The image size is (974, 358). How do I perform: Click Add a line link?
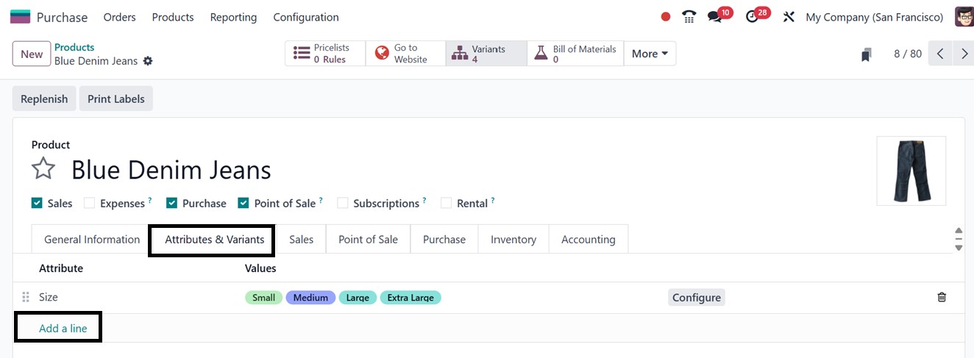tap(63, 329)
